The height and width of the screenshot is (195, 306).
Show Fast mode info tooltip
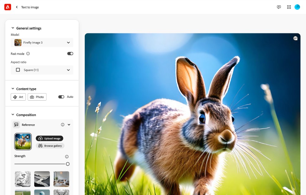(28, 54)
